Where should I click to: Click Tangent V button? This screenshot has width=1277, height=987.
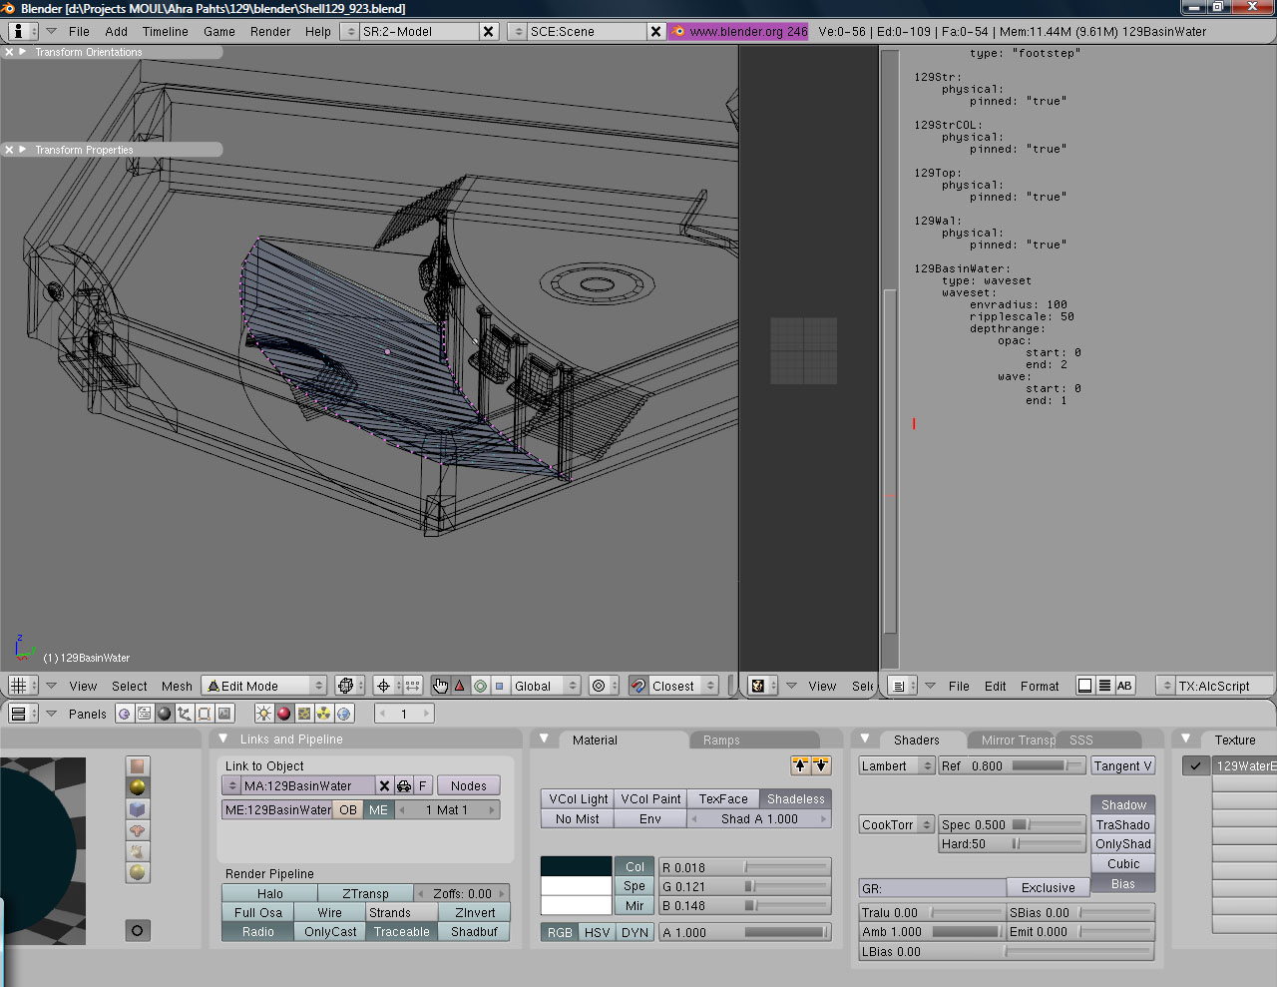tap(1122, 766)
